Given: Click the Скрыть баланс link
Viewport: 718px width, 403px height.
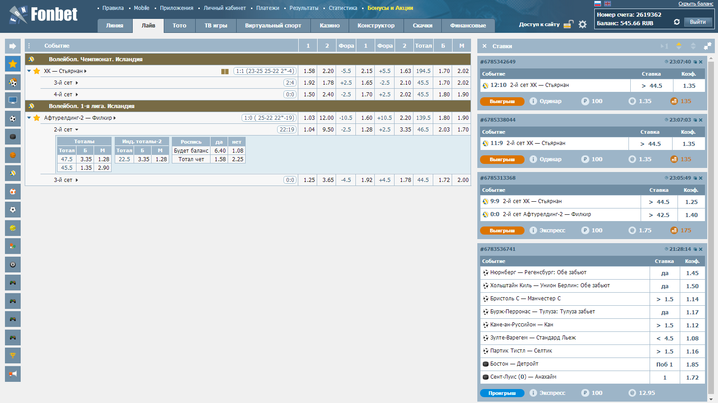Looking at the screenshot, I should [x=696, y=4].
